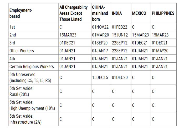Screen dimensions: 184x131
Task: Select the "Certain Religious Workers" row label
Action: (x=32, y=67)
